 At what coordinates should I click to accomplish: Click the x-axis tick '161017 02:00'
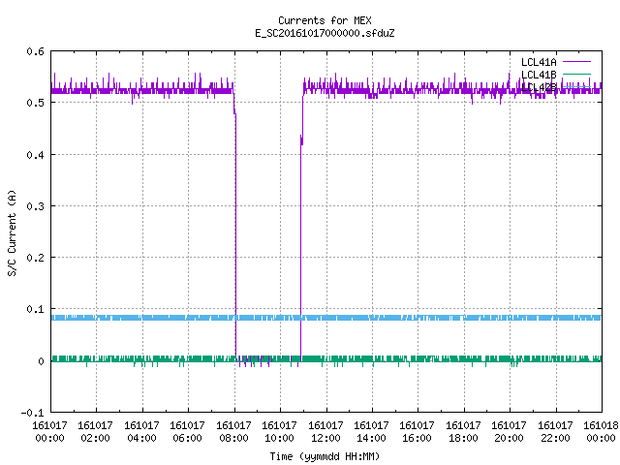click(95, 432)
